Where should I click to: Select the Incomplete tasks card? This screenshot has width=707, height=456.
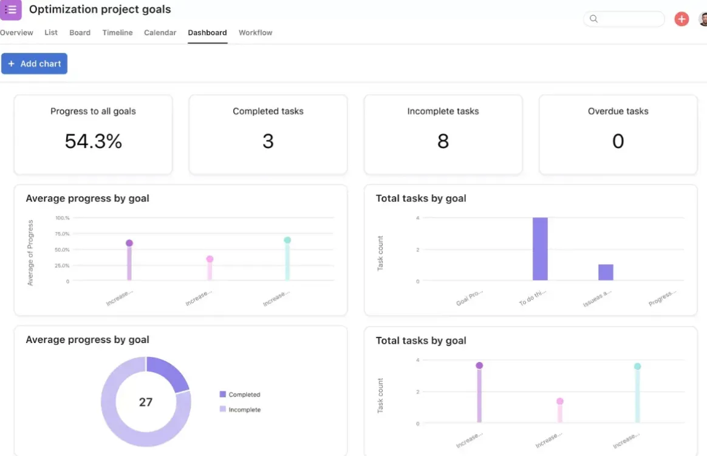coord(443,134)
